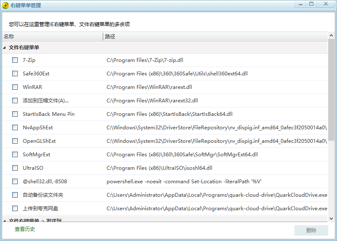Select the 自动备份该文件夹 checkbox
337x241 pixels.
click(x=15, y=195)
